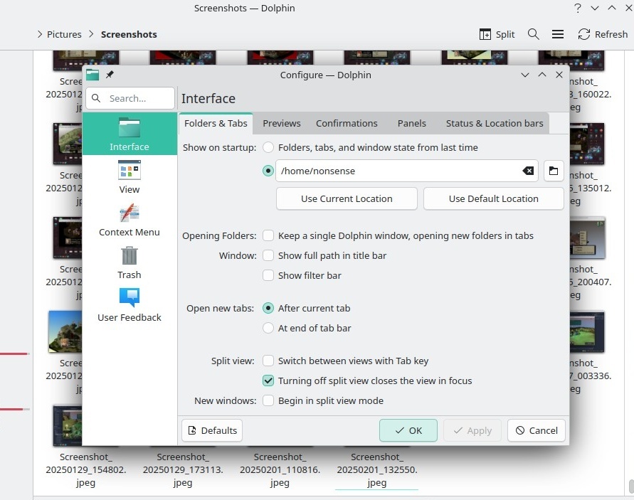Select After current tab radio button
Screen dimensions: 634x500
(x=268, y=308)
